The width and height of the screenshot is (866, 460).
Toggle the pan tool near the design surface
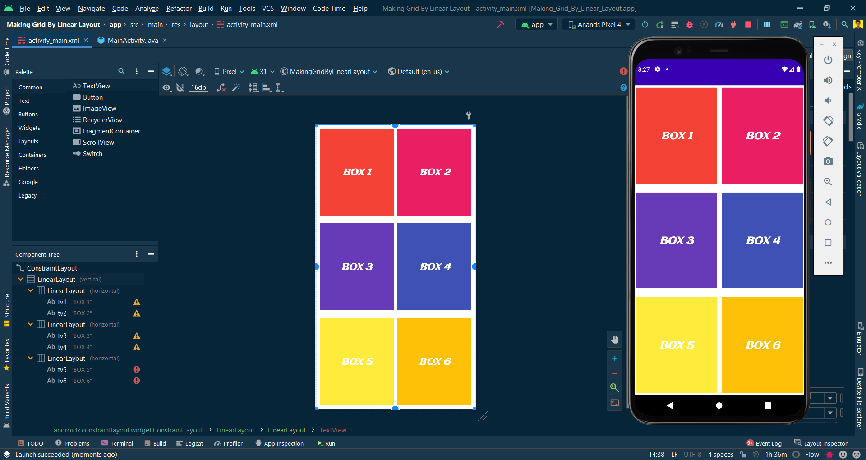(x=615, y=339)
